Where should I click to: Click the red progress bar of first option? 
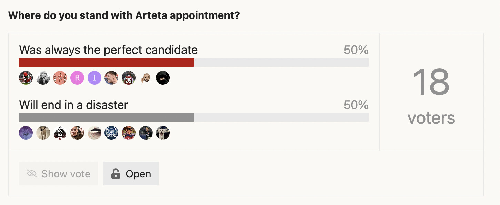click(106, 63)
